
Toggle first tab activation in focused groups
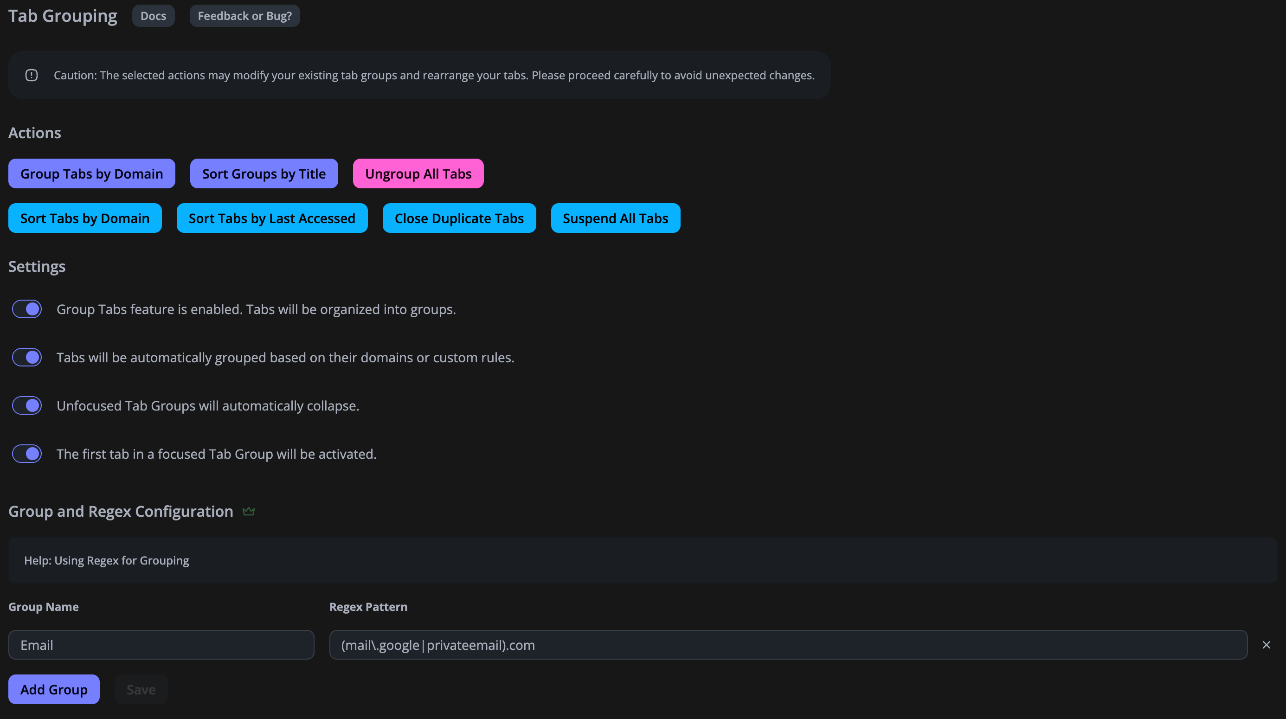click(x=26, y=453)
